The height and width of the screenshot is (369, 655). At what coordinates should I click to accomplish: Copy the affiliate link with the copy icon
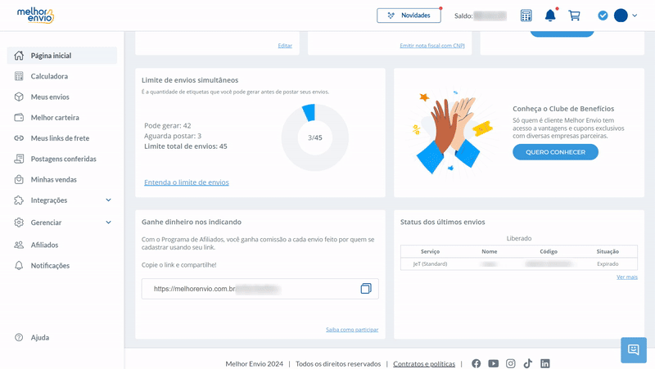click(366, 289)
